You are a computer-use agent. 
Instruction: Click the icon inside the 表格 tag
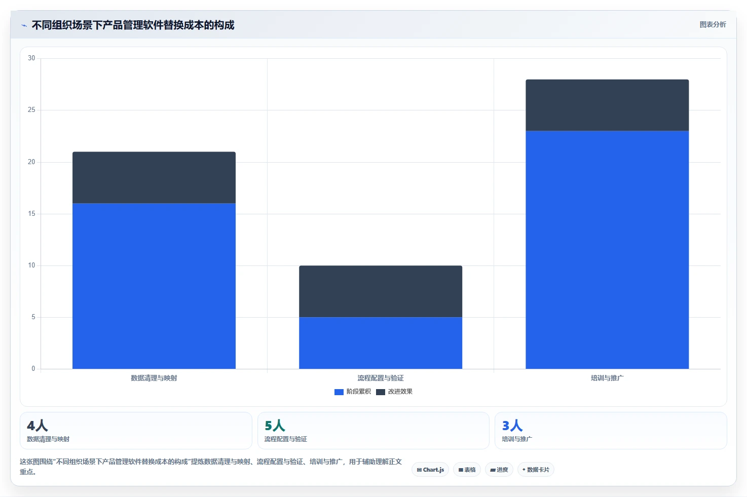pos(461,470)
